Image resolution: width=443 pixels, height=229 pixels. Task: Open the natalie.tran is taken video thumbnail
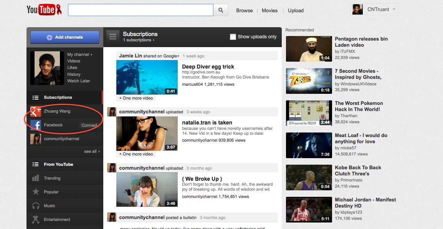pyautogui.click(x=147, y=134)
